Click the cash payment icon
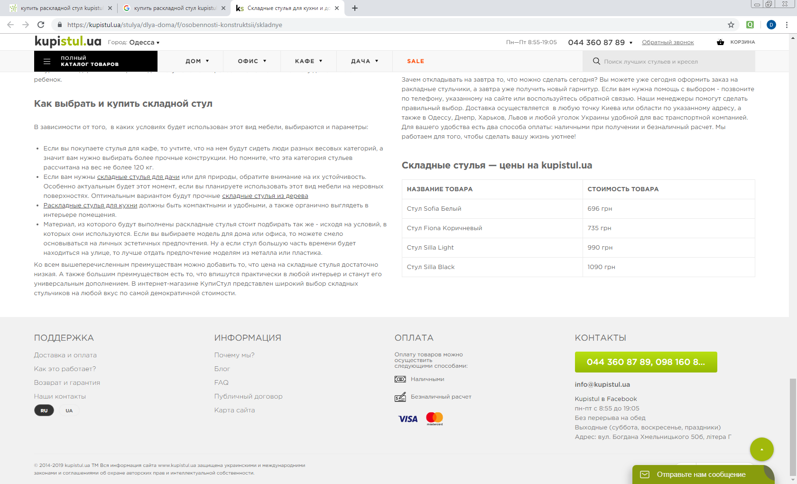 (x=400, y=379)
